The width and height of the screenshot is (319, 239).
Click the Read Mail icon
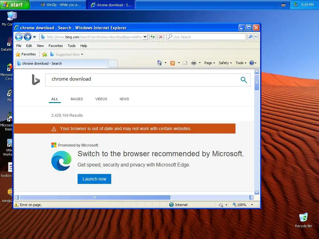click(185, 63)
